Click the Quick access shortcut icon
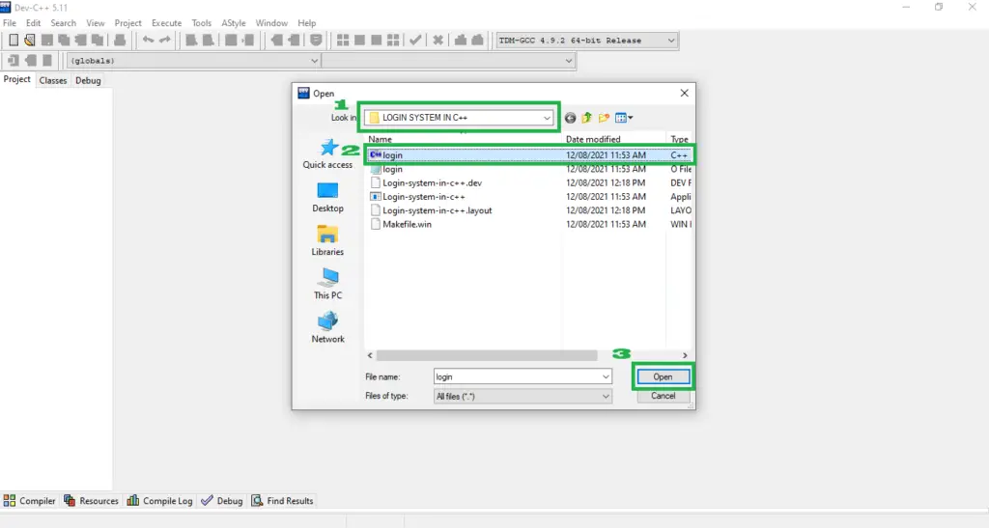This screenshot has height=528, width=989. 327,149
